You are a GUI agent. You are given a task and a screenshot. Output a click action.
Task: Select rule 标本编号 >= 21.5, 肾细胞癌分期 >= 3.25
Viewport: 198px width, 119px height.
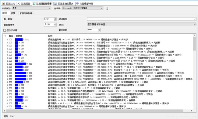point(84,88)
